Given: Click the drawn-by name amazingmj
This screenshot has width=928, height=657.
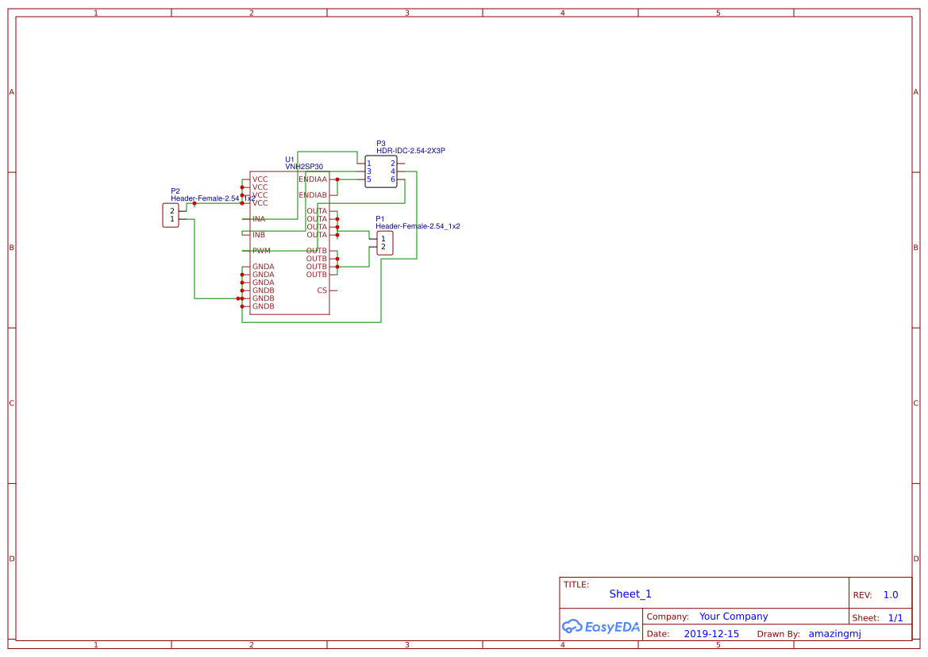Looking at the screenshot, I should (834, 634).
